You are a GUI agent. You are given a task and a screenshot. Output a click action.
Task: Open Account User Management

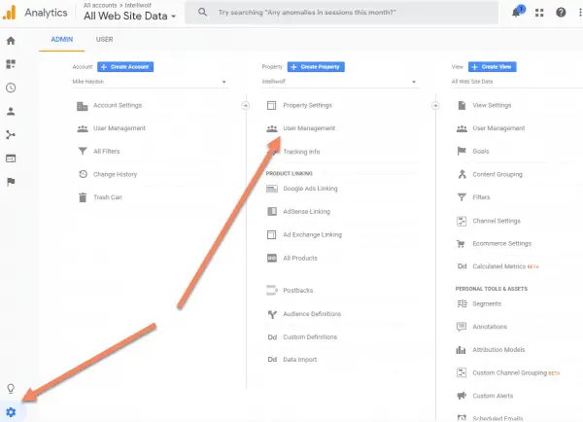point(120,128)
